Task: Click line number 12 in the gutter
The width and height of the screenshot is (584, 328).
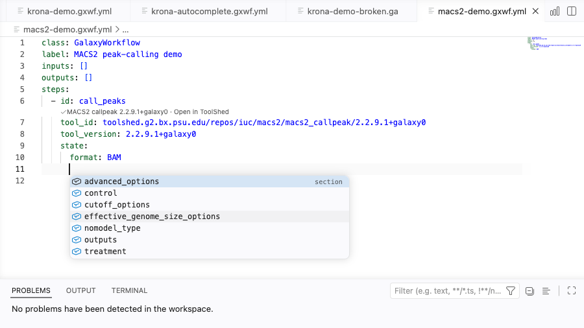Action: [x=19, y=181]
